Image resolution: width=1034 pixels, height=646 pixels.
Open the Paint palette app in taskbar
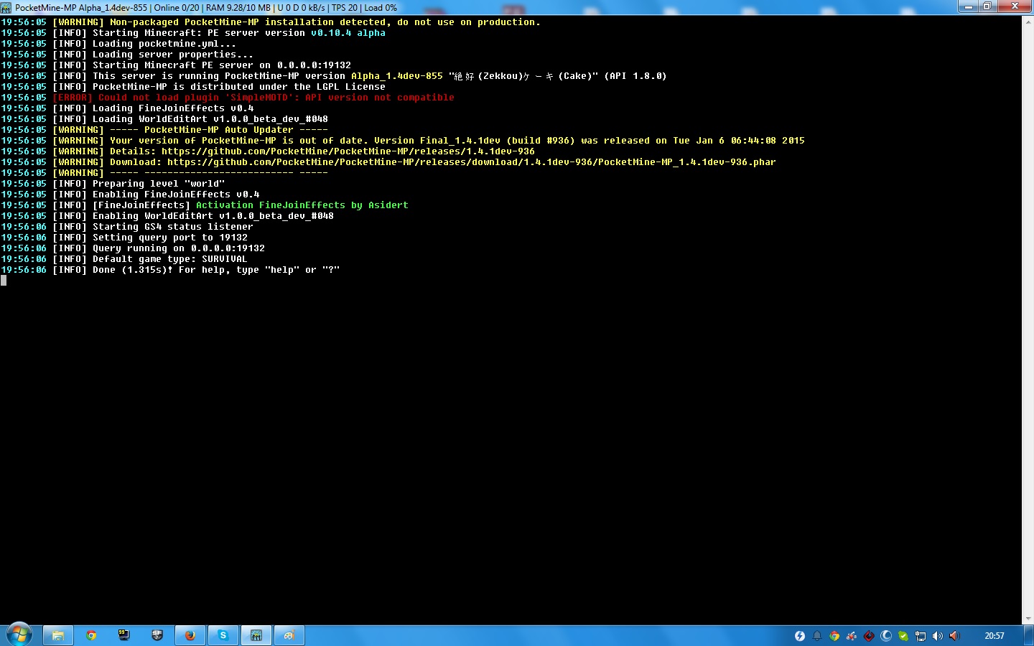pyautogui.click(x=289, y=635)
